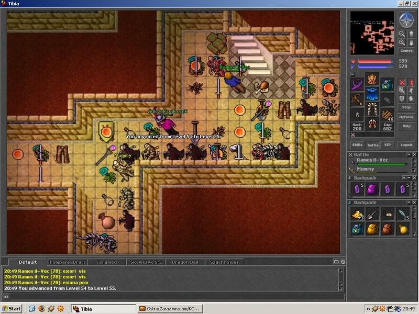The width and height of the screenshot is (419, 314).
Task: Switch to the Kompania Braci chat tab
Action: pyautogui.click(x=67, y=262)
